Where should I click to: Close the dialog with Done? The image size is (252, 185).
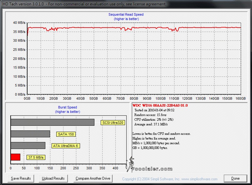235,178
